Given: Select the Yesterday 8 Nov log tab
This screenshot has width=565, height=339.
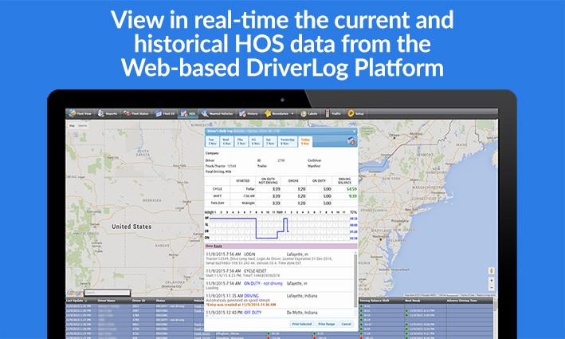Looking at the screenshot, I should coord(287,141).
